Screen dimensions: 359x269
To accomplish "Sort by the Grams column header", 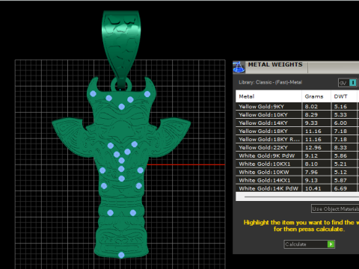I will (x=316, y=96).
